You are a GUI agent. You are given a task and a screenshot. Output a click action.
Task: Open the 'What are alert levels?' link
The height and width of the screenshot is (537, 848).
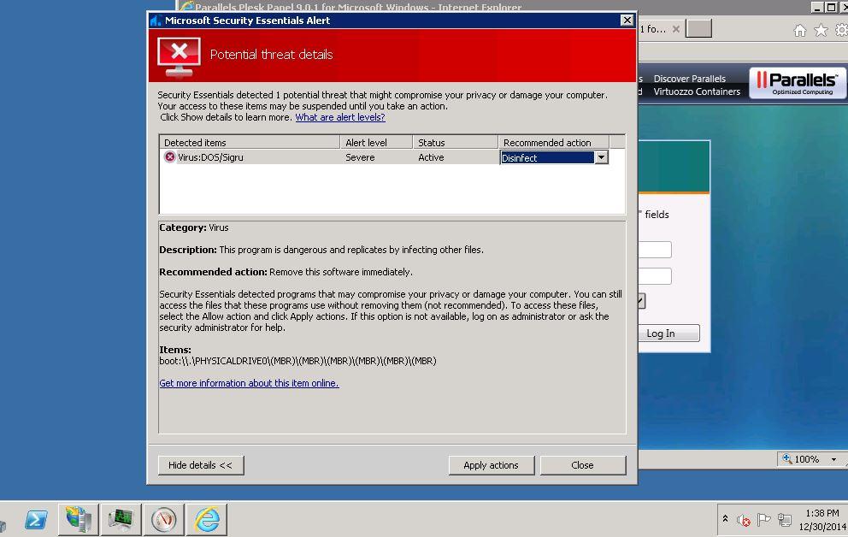(x=340, y=117)
